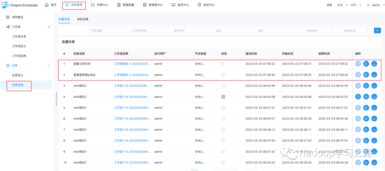Click submit time 2023-03-23 06:40:31
Viewport: 385px width, 171px height.
coord(260,118)
